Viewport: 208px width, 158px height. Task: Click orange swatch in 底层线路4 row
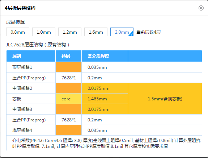68,130
